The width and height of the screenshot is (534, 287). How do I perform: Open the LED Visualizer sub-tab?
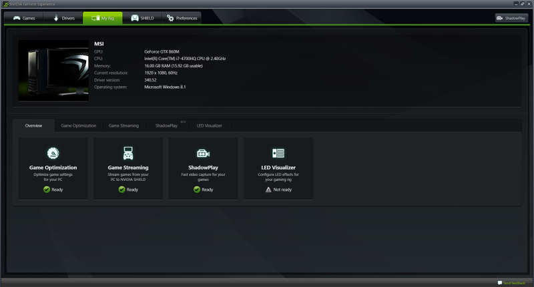click(210, 125)
